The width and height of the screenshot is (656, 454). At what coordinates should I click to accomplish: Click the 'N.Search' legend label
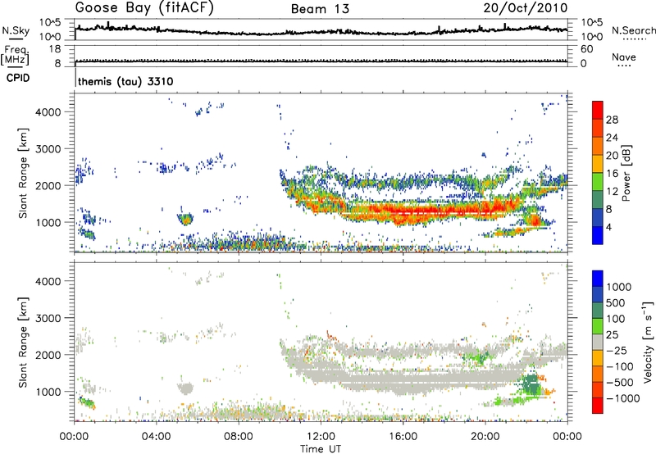pos(633,30)
